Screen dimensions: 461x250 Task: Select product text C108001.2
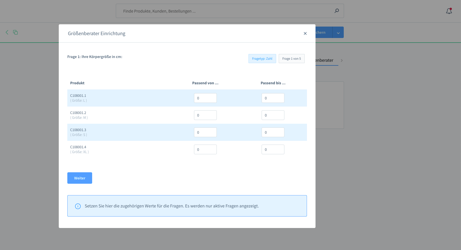click(x=78, y=113)
